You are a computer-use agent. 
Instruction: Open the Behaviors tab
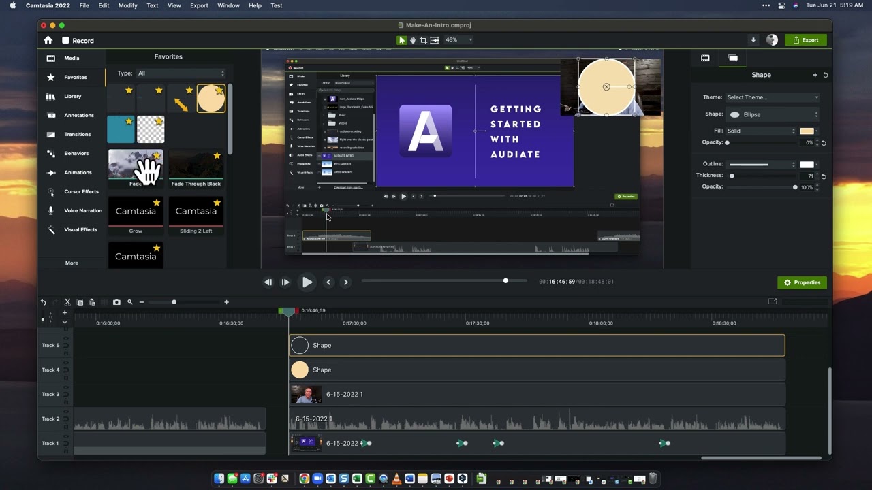pos(72,154)
